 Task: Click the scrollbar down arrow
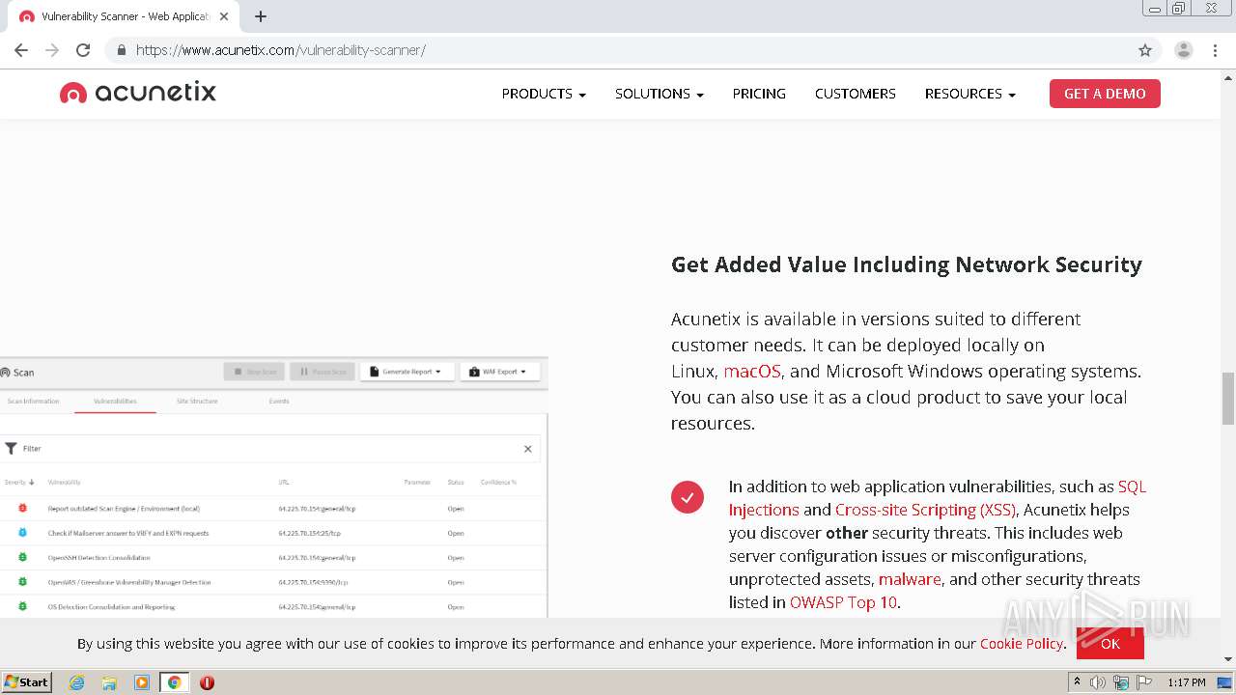(x=1228, y=660)
